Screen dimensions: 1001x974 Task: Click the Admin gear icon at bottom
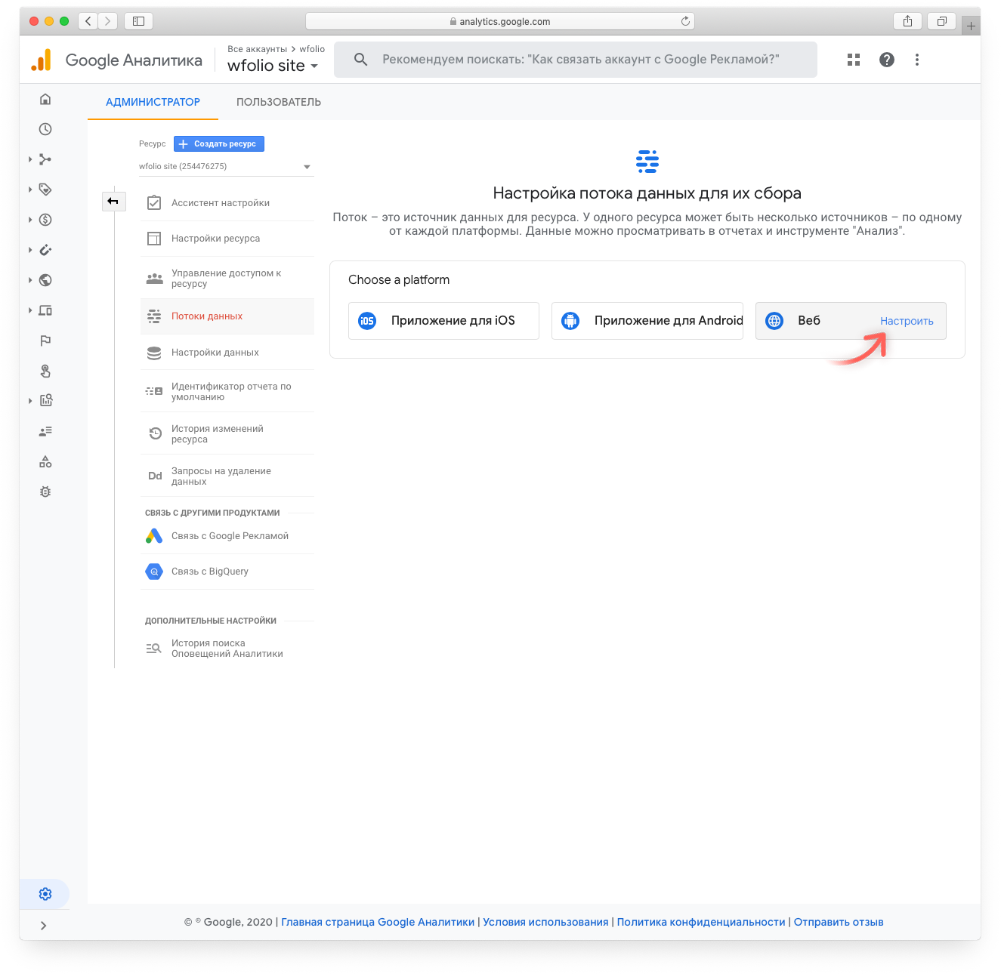pyautogui.click(x=45, y=894)
